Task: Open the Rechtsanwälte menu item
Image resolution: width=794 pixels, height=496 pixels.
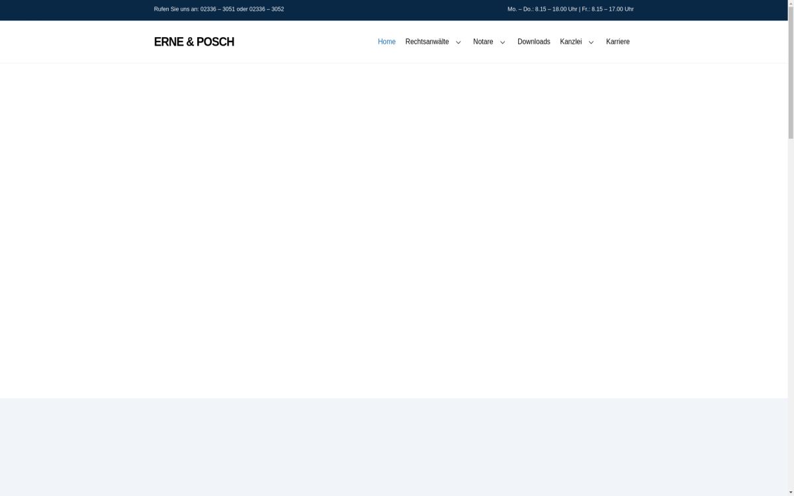Action: pos(426,42)
